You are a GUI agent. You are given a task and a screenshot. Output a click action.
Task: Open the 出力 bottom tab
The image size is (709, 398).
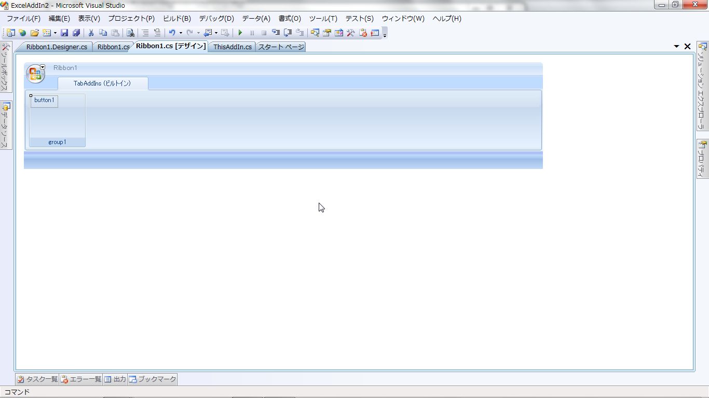[x=115, y=379]
